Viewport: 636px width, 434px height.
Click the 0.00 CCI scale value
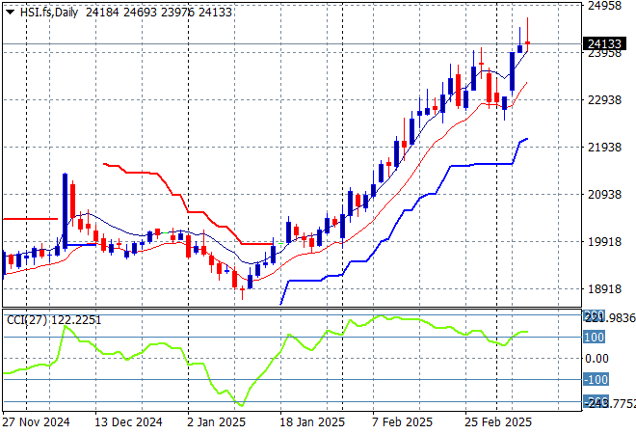(x=596, y=359)
